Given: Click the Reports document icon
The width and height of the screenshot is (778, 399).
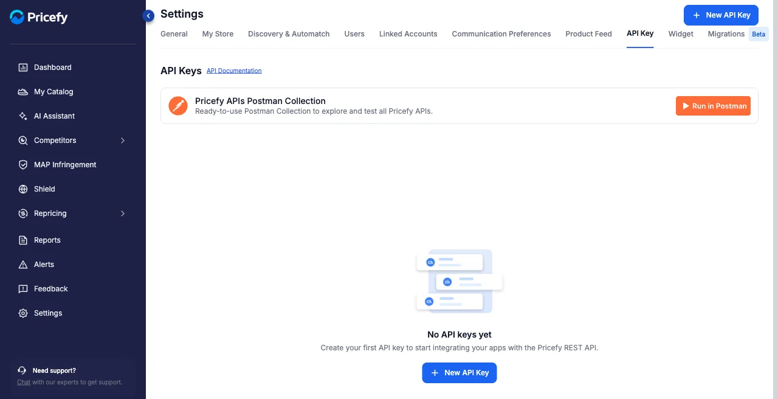Looking at the screenshot, I should 23,240.
